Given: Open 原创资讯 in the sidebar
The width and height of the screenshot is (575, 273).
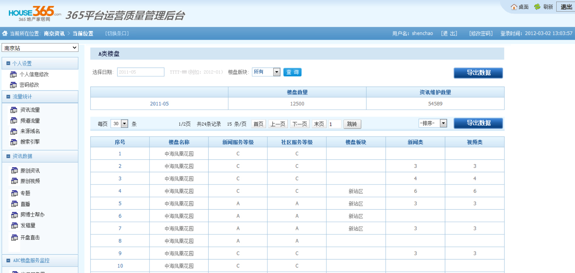Looking at the screenshot, I should coord(30,171).
